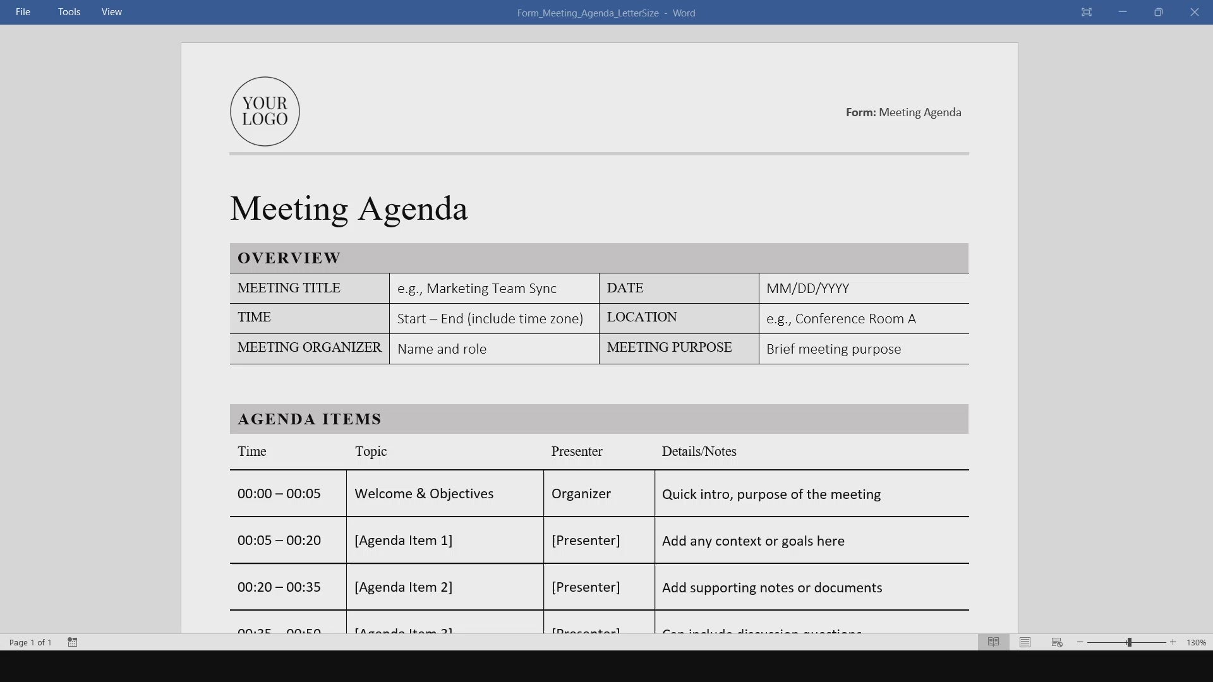This screenshot has height=682, width=1213.
Task: Click the Meeting Agenda heading text
Action: click(x=349, y=208)
